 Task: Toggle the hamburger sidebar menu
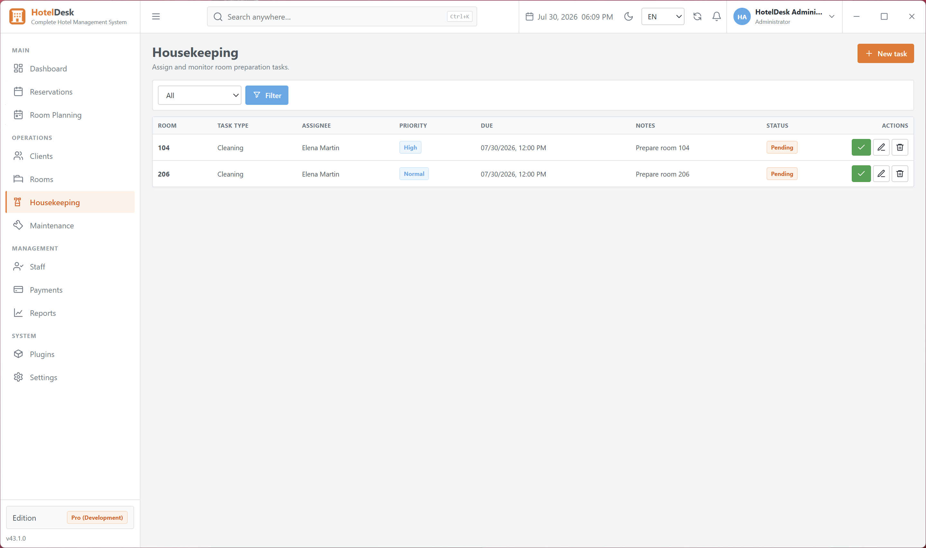(156, 17)
